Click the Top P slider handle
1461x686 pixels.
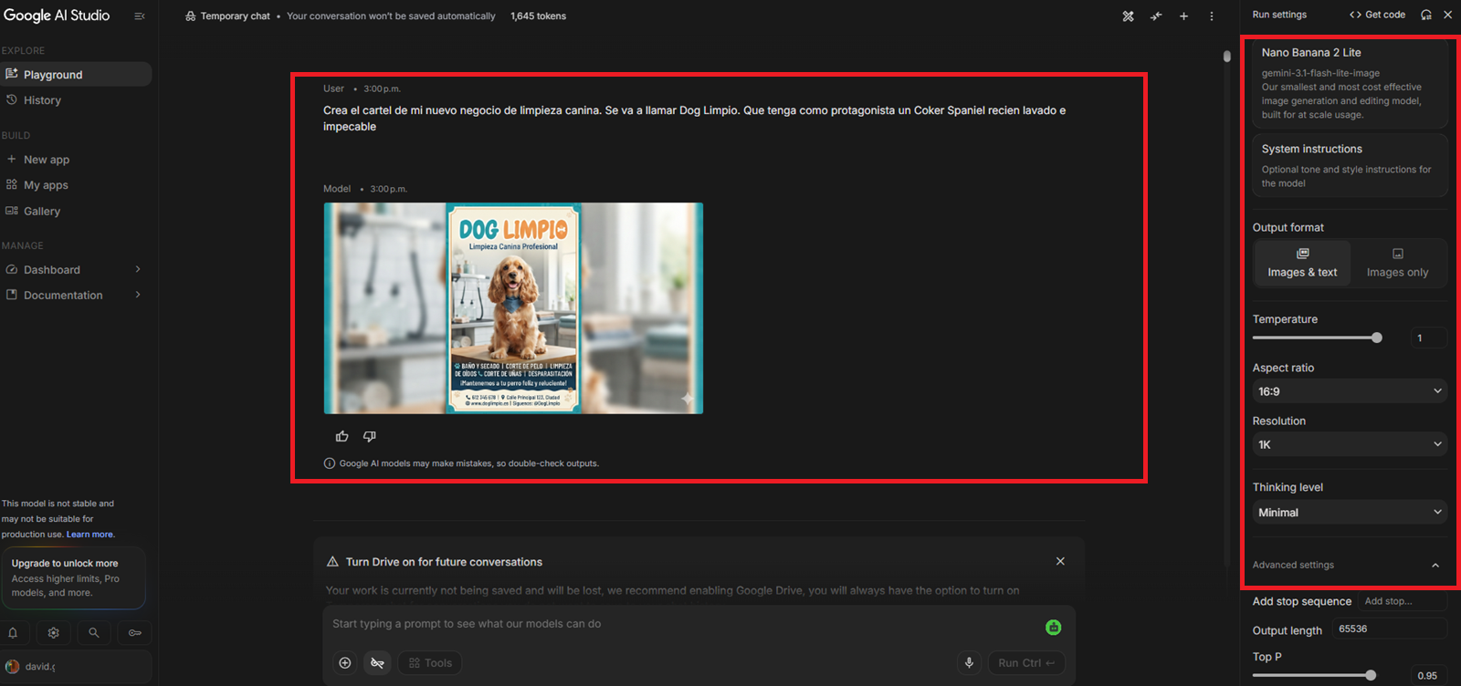1371,675
